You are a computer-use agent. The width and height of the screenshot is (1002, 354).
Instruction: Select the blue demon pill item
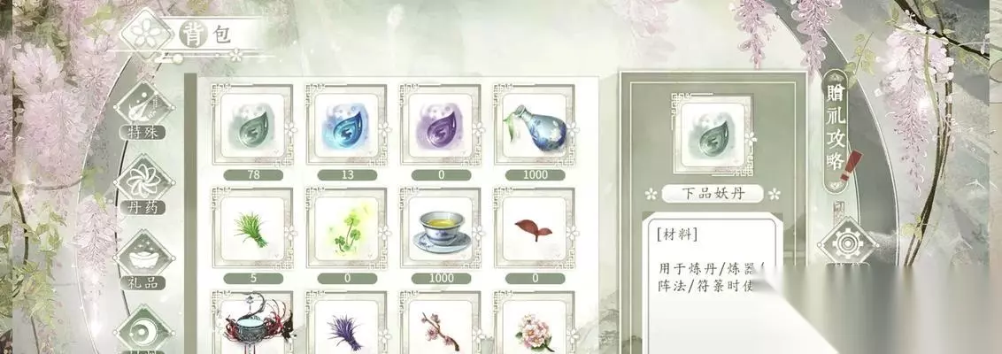347,126
